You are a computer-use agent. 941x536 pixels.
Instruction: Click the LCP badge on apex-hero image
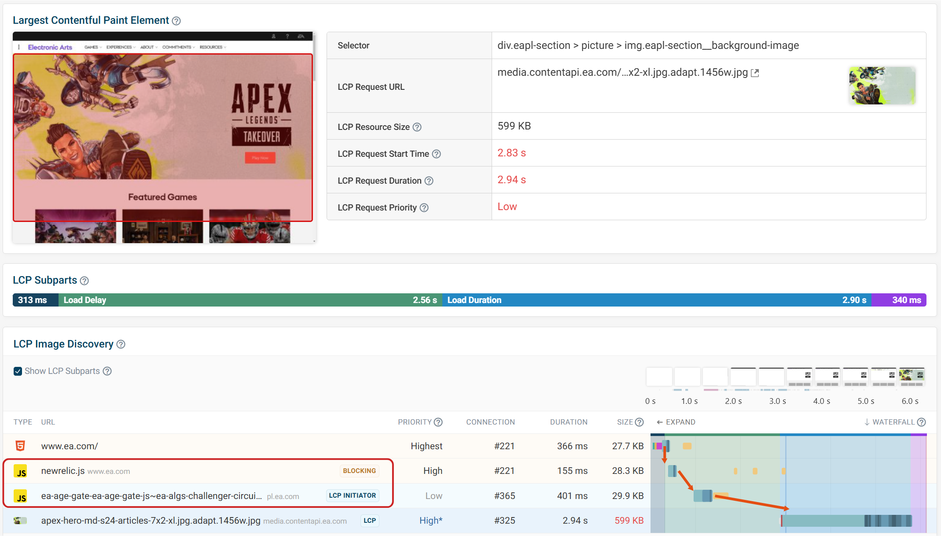pos(370,521)
